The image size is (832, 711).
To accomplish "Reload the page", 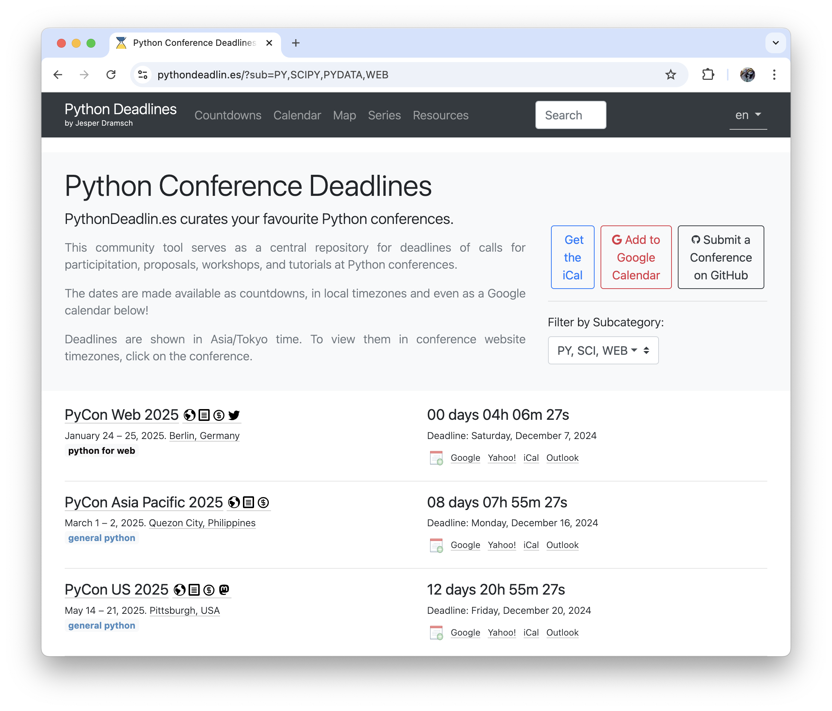I will tap(111, 75).
